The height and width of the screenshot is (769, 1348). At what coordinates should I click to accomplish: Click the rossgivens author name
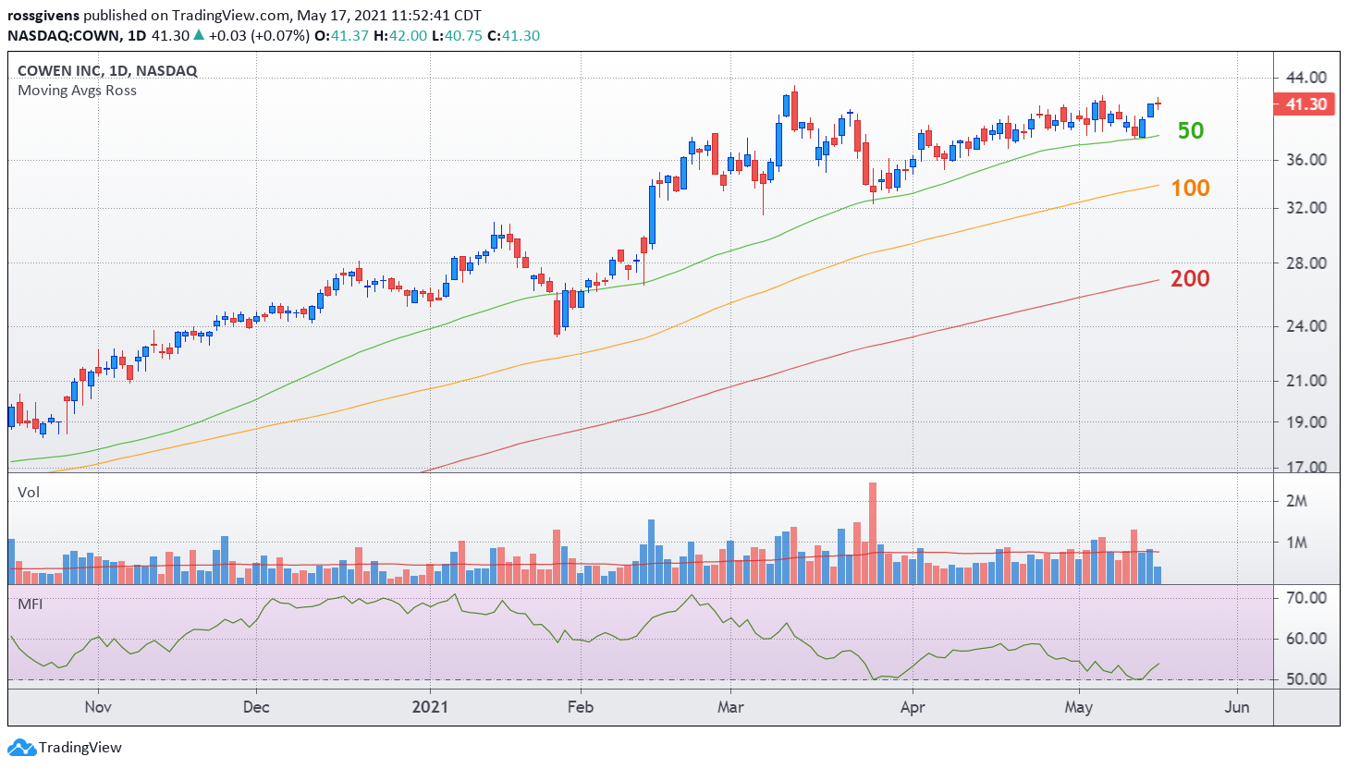[43, 16]
